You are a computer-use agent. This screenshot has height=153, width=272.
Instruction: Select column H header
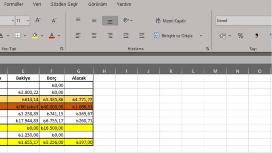[x=104, y=71]
